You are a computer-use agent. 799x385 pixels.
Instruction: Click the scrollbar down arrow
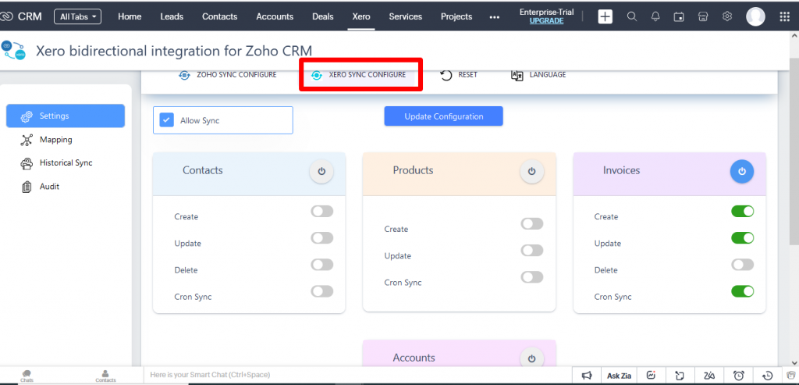[x=794, y=362]
